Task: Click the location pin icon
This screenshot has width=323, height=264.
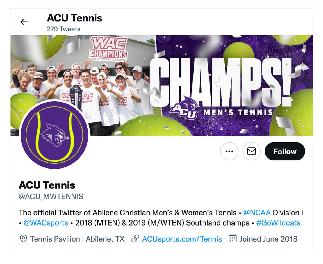Action: point(23,239)
